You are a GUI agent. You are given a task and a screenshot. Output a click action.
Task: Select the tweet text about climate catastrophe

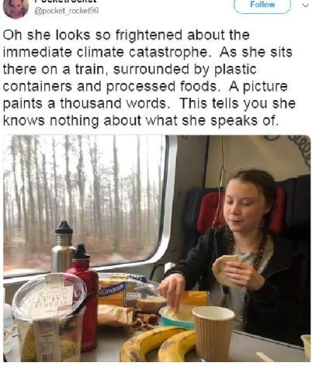tap(149, 78)
